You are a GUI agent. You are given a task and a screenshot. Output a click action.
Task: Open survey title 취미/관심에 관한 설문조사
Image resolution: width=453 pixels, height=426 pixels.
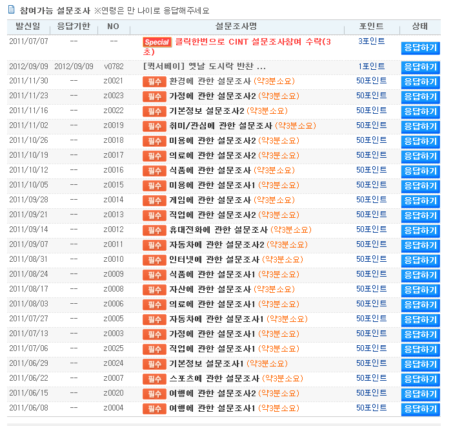pos(221,126)
